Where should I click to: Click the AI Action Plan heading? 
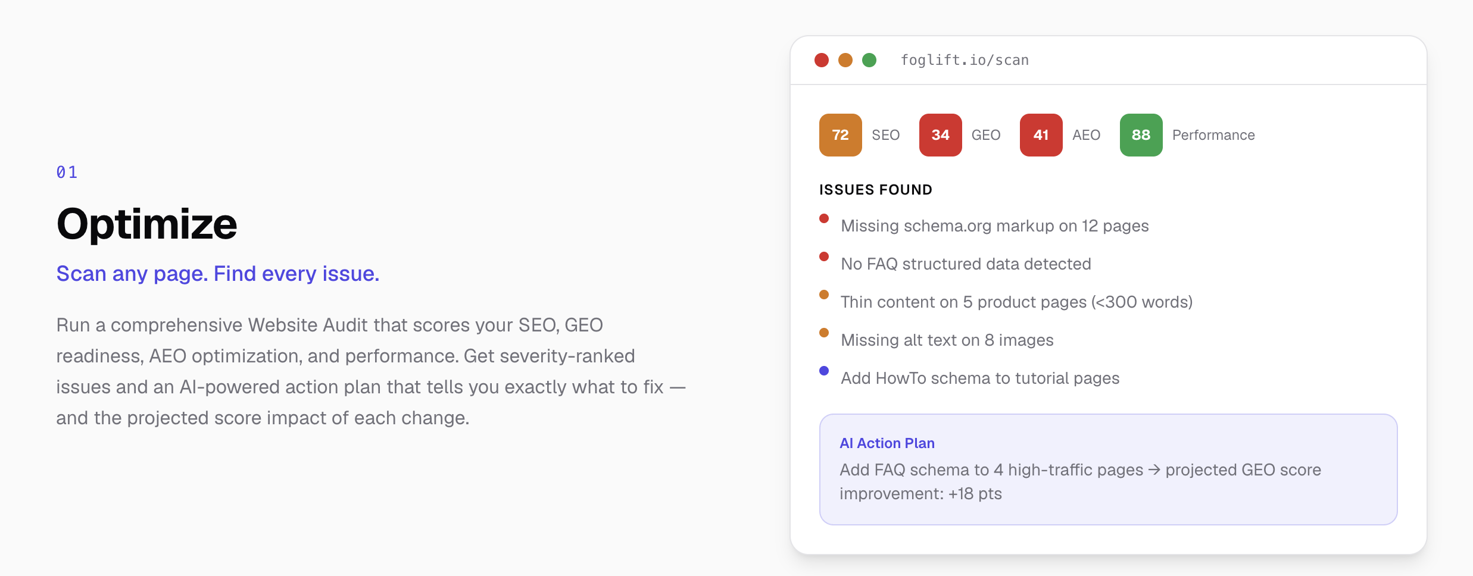click(x=887, y=443)
